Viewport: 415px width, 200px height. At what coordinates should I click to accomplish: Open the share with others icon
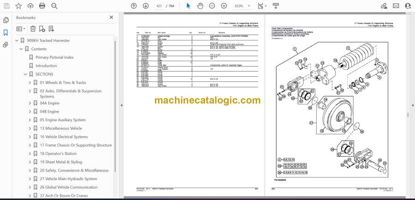click(408, 6)
